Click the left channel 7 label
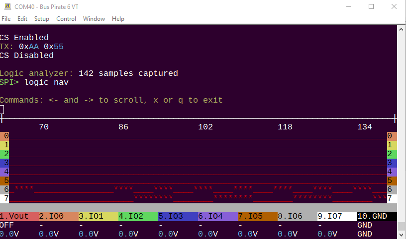Screen dimensions: 406x239 tap(4, 198)
